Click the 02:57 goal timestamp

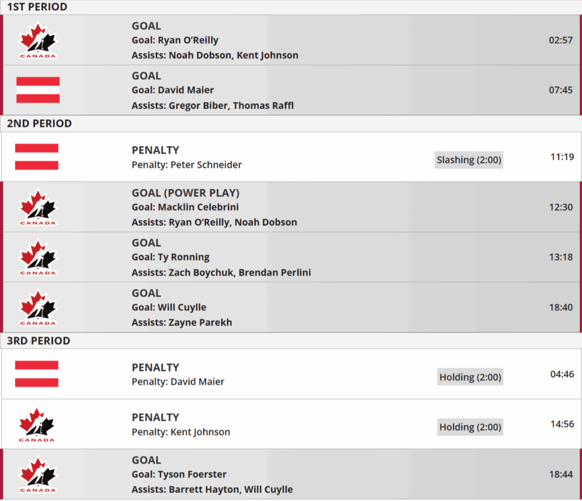click(x=561, y=40)
